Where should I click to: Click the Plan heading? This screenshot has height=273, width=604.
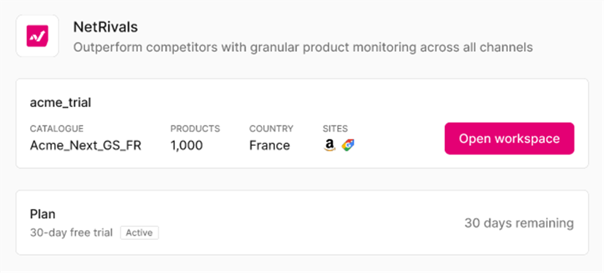click(43, 214)
